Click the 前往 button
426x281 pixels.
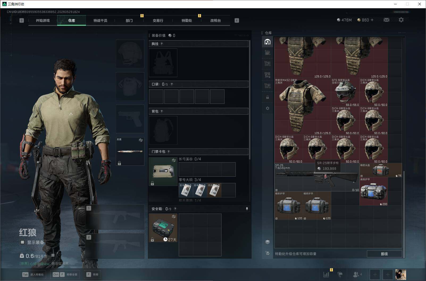[x=384, y=254]
